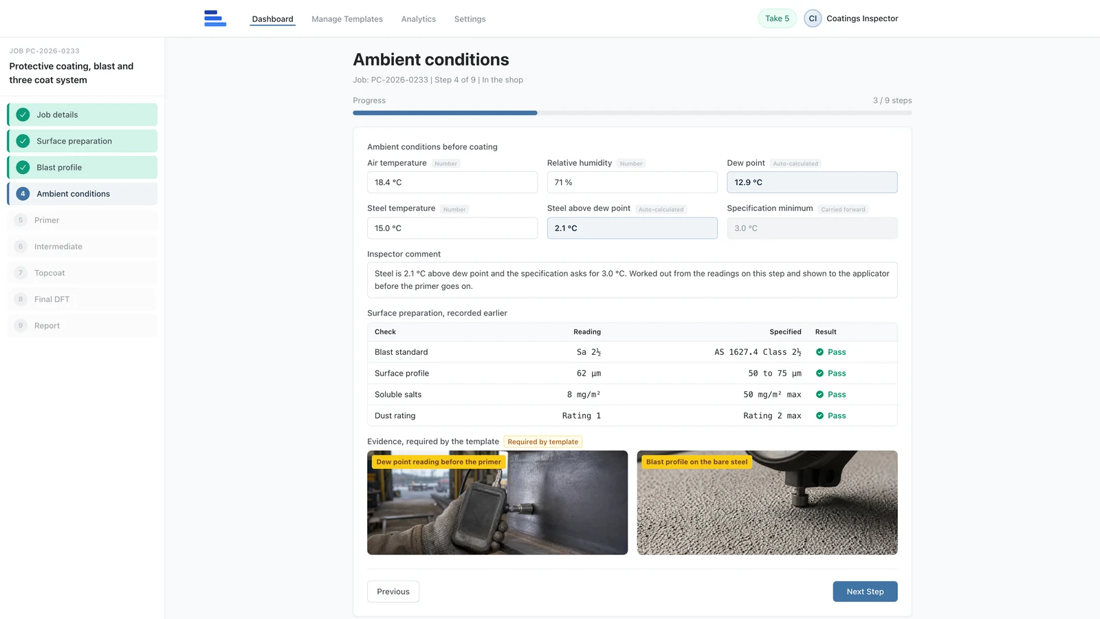The height and width of the screenshot is (619, 1100).
Task: Click the Take 5 button
Action: coord(777,19)
